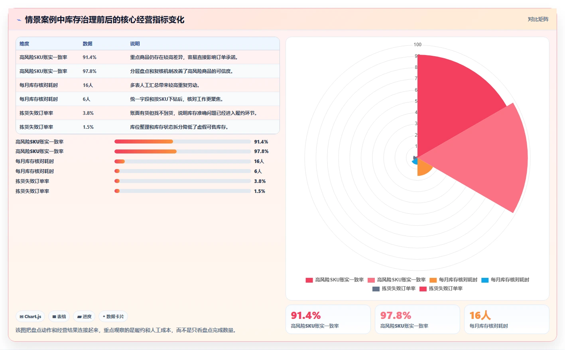Click the progress bar showing 91.4%
This screenshot has width=565, height=350.
tap(183, 142)
